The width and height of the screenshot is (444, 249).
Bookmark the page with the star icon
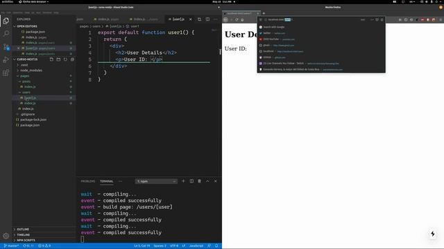[382, 20]
